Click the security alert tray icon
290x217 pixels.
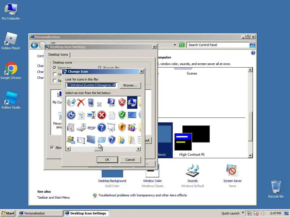click(x=256, y=213)
